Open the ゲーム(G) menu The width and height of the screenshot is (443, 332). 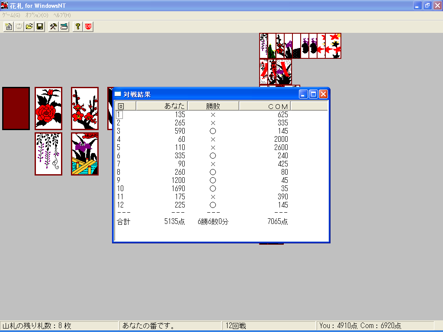coord(11,15)
